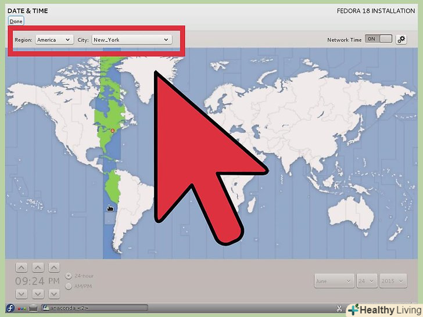Decrease the hours with down arrow
Viewport: 423px width, 317px height.
pos(21,294)
